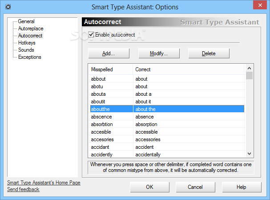Select the highlighted 'aboutthe' row

pos(167,109)
